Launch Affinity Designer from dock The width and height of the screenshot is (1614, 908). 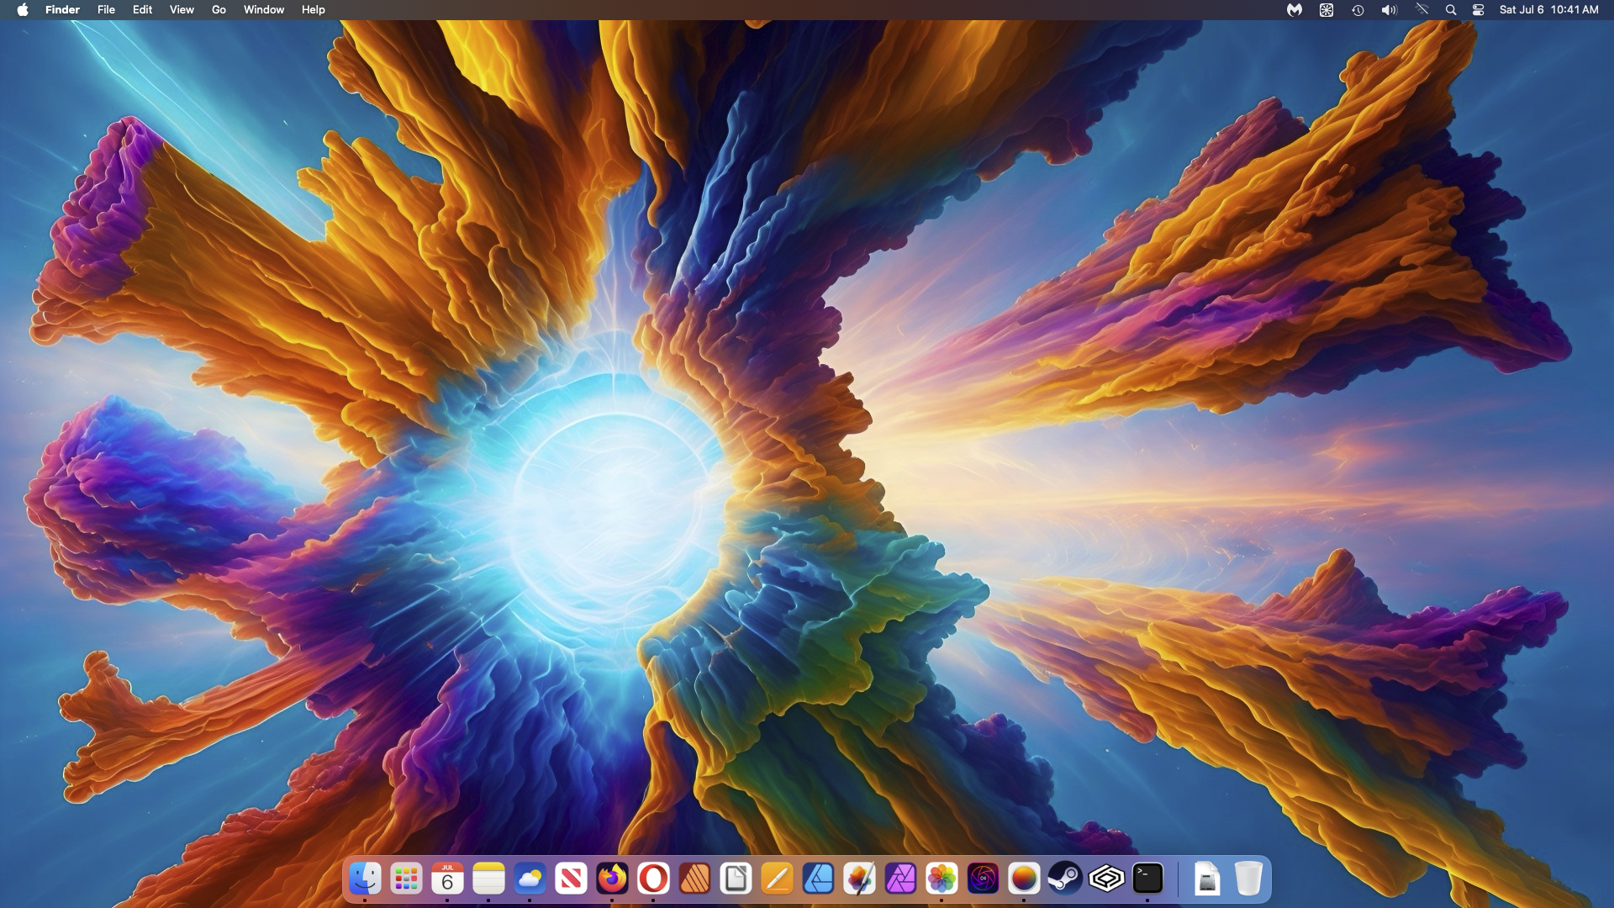818,879
